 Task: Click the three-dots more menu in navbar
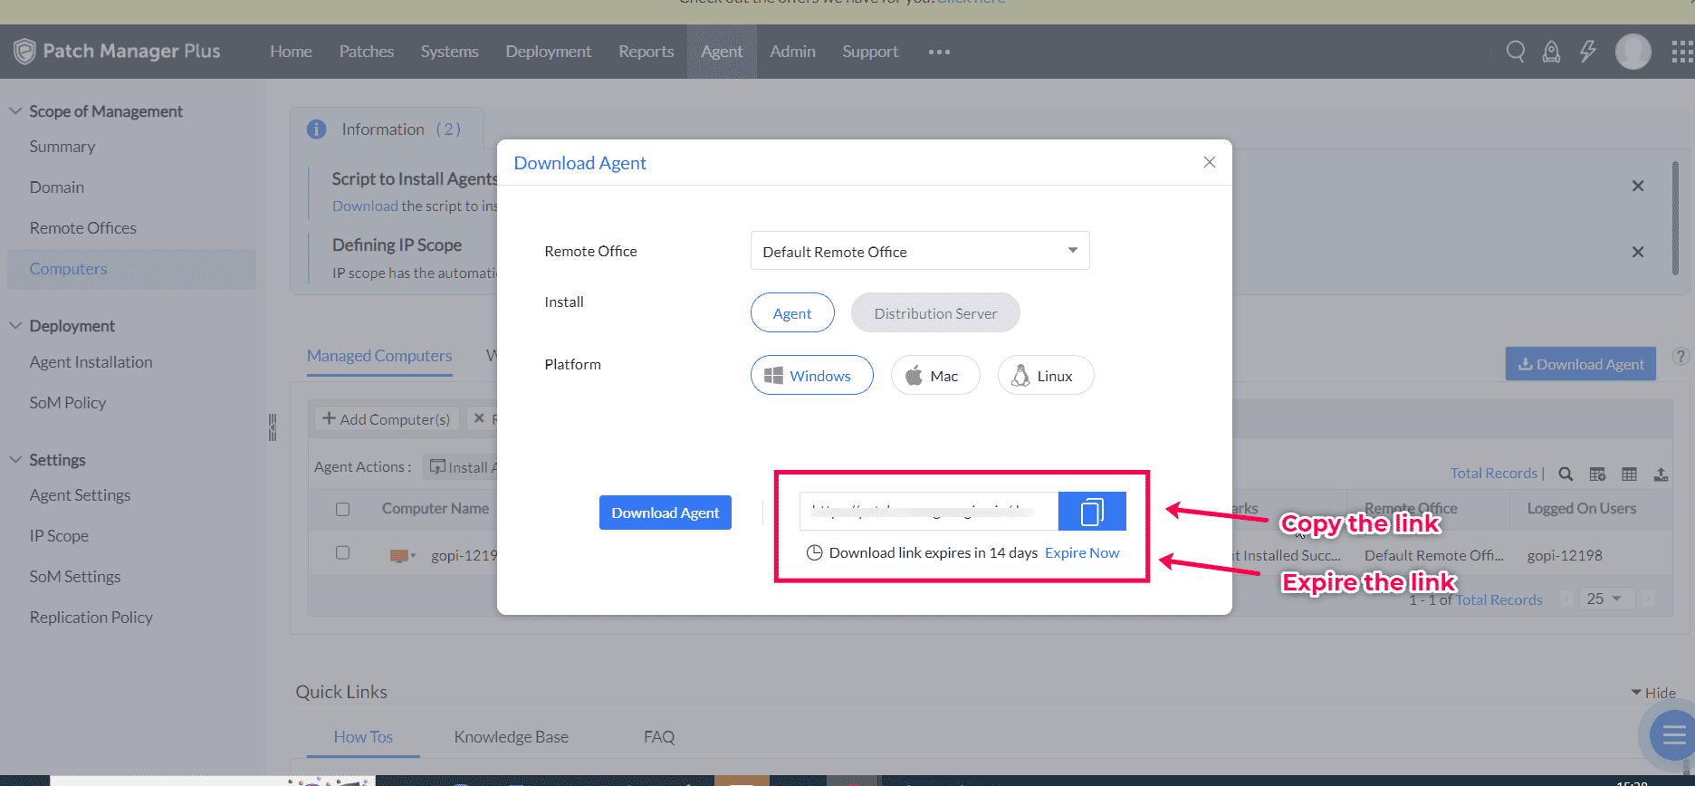[939, 52]
